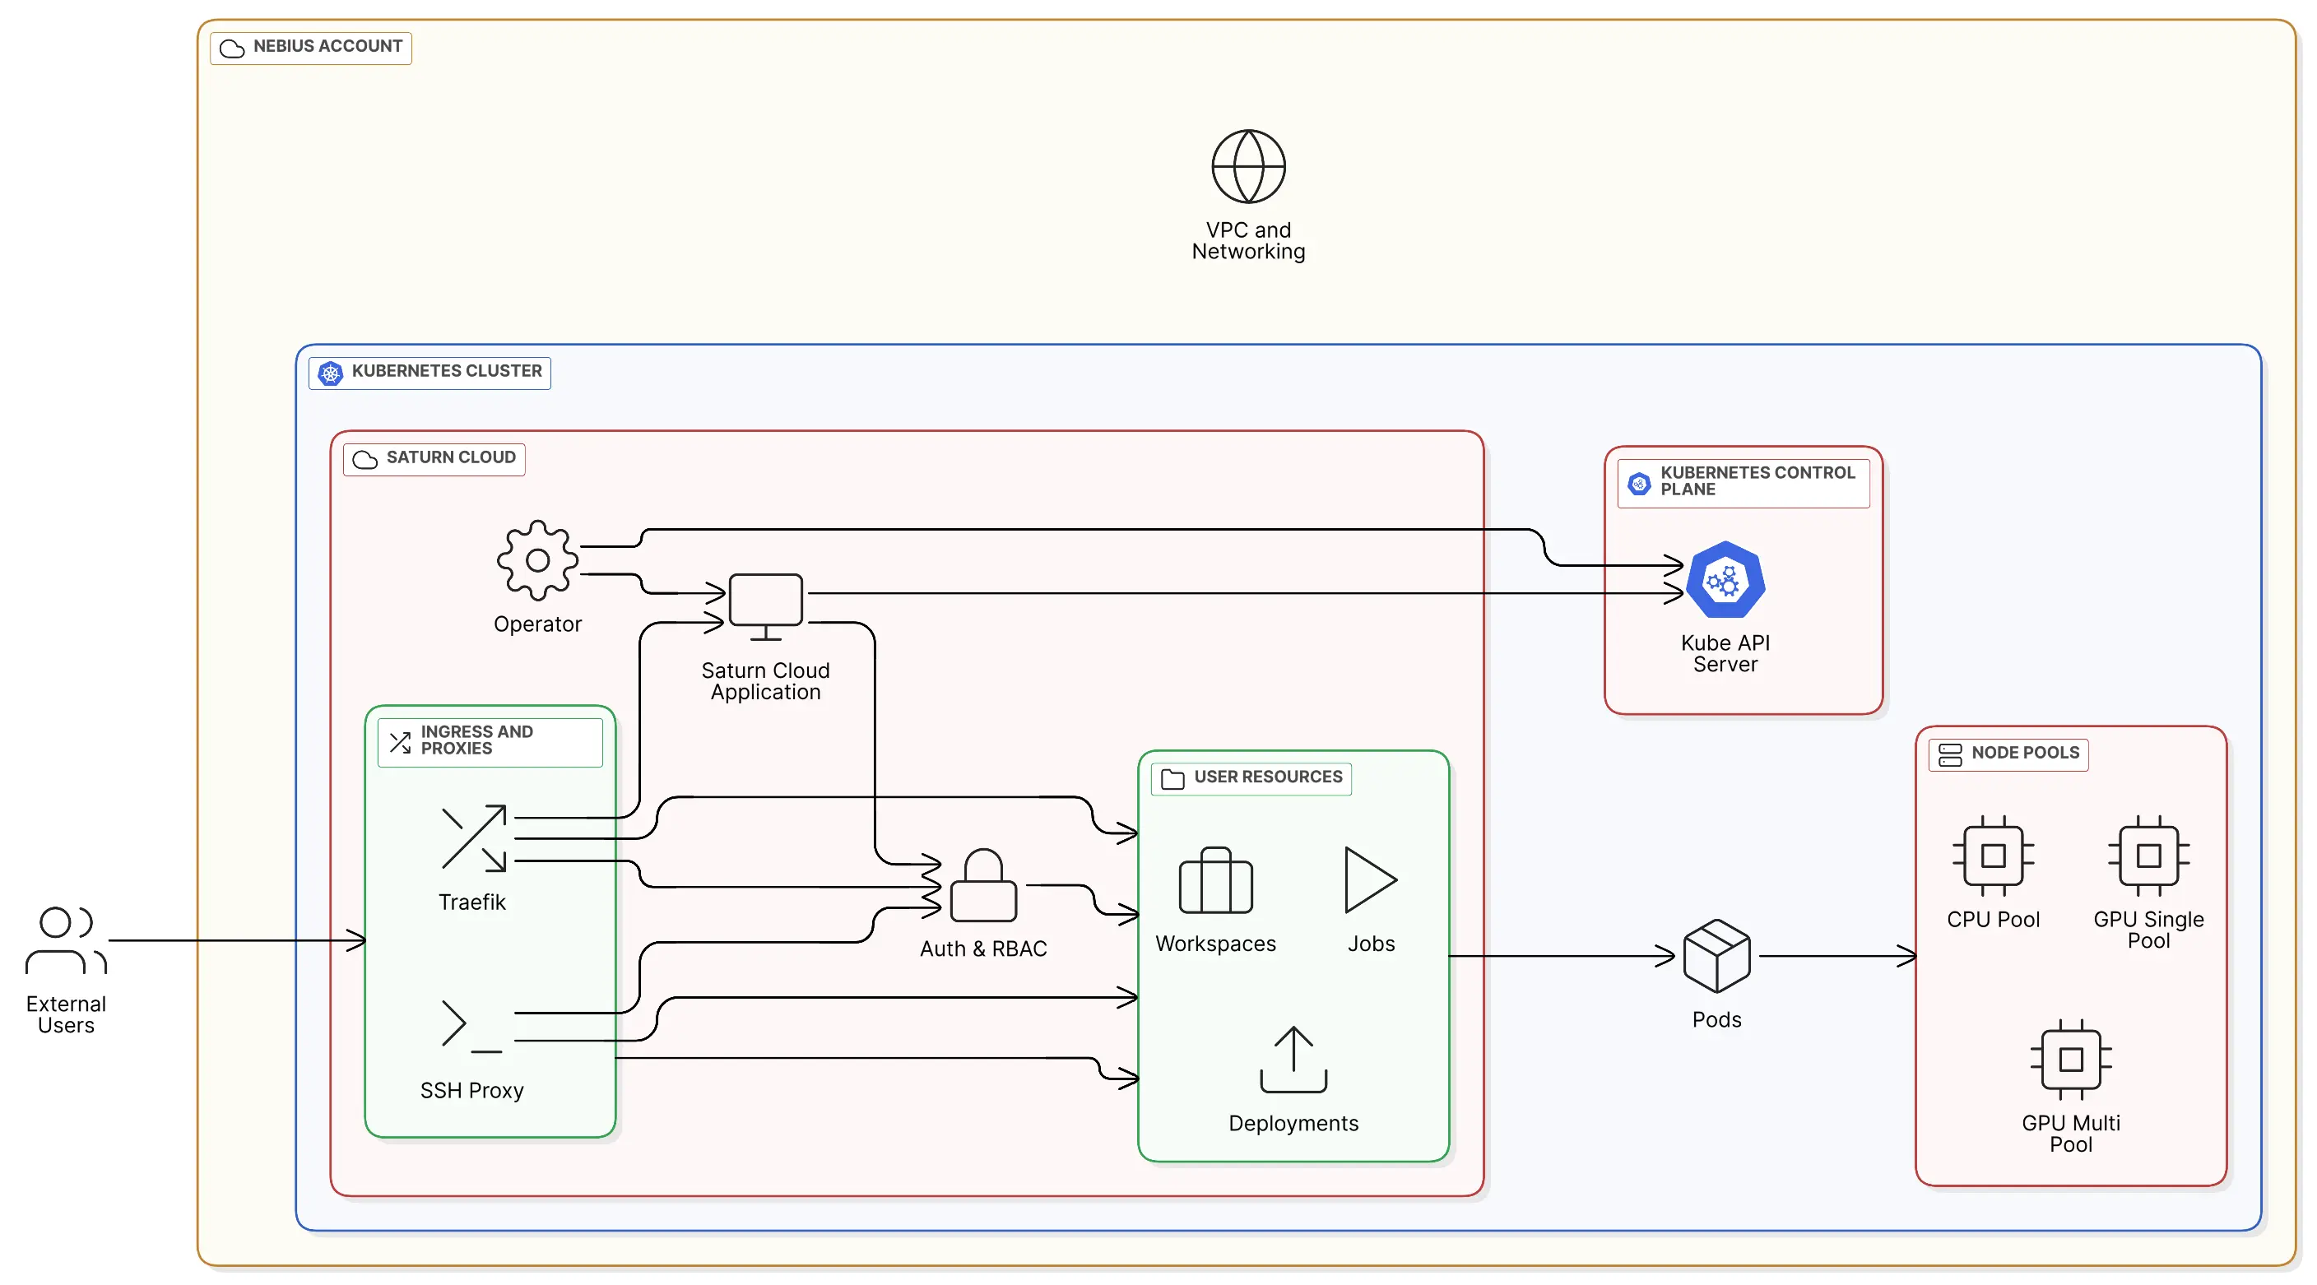The image size is (2317, 1285).
Task: Click the shuffle icon in Ingress and Proxies label
Action: coord(400,742)
